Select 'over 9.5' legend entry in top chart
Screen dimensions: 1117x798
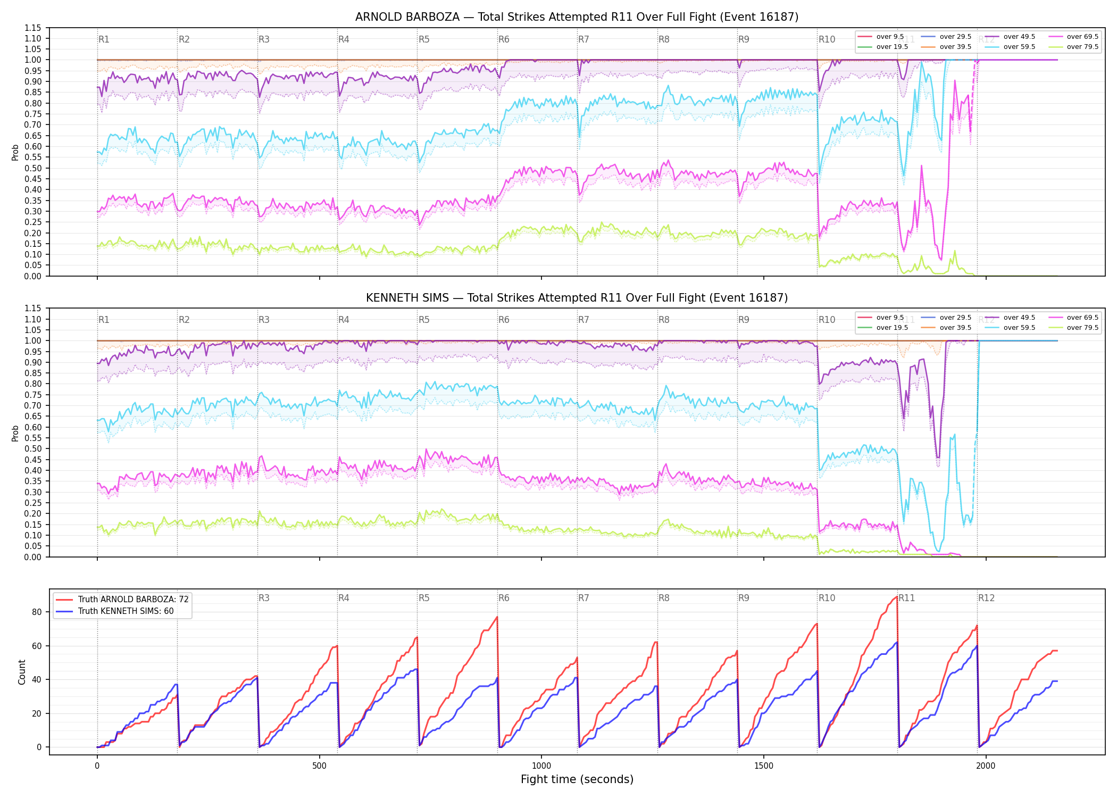(x=881, y=37)
